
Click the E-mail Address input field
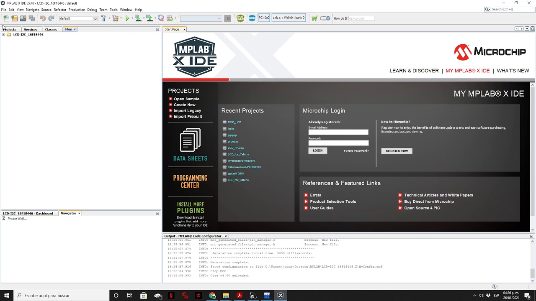point(338,132)
